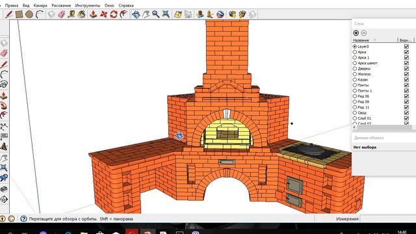Select the Zoom magnifier tool
This screenshot has height=234, width=416.
click(156, 14)
